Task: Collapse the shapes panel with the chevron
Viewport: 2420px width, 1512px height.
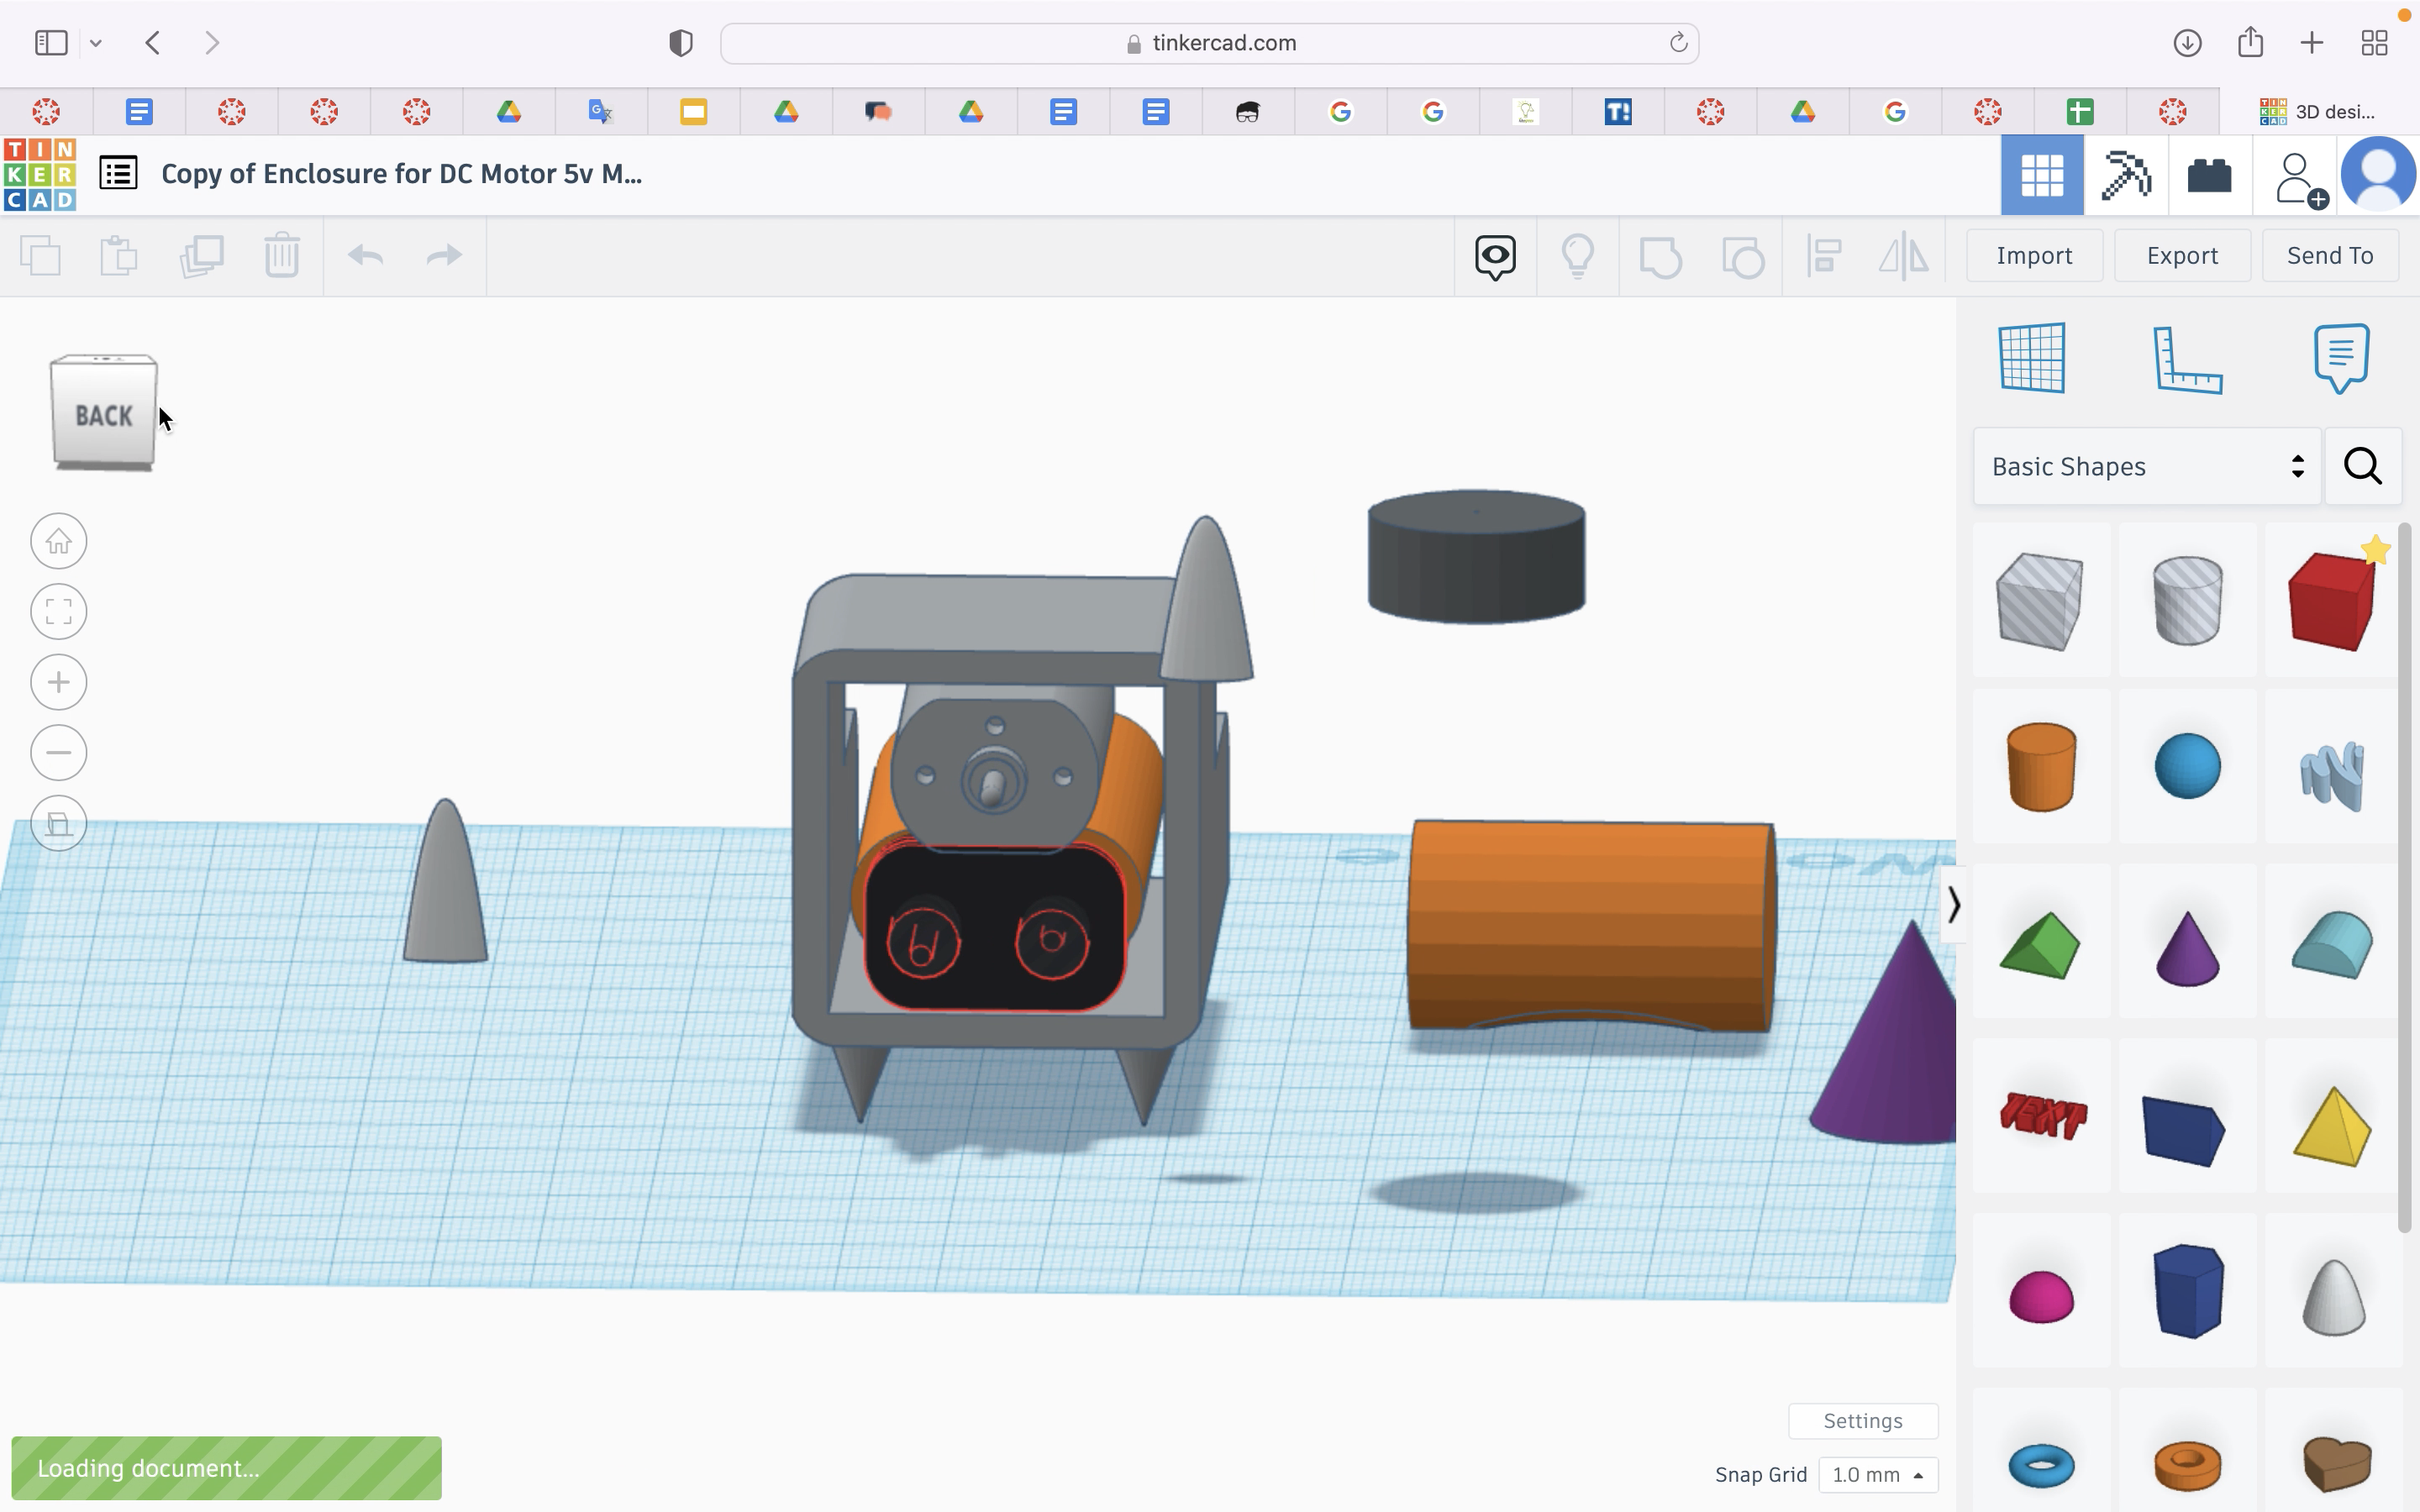Action: point(1953,905)
